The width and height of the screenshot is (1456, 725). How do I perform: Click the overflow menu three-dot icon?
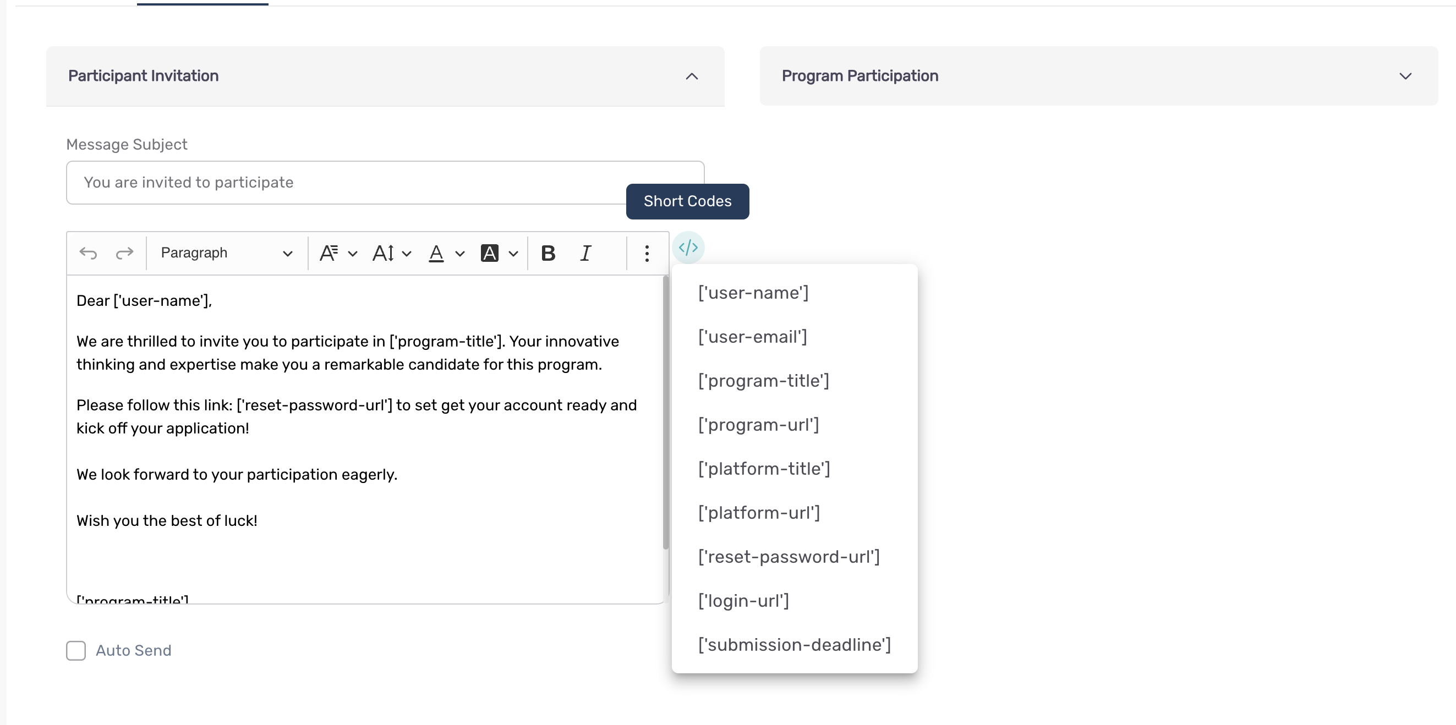tap(647, 251)
